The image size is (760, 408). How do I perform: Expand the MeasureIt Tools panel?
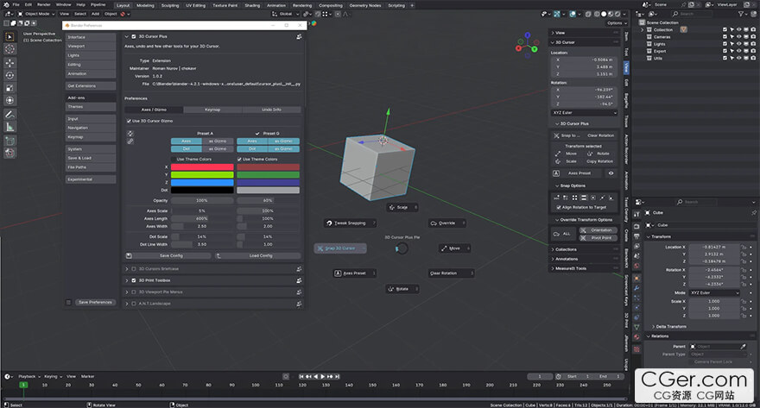pyautogui.click(x=585, y=268)
